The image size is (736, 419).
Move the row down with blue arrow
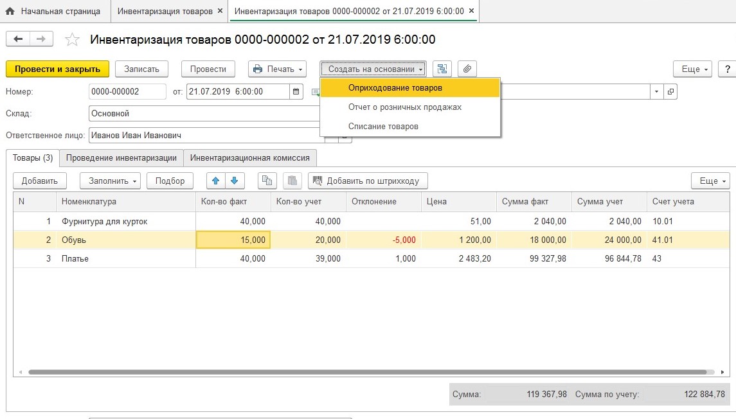click(x=234, y=181)
